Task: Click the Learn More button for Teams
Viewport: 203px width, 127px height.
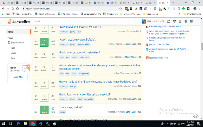Action: pos(18,77)
